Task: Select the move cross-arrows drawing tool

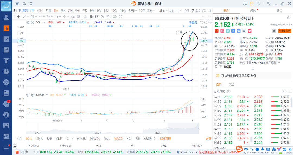Action: point(18,17)
